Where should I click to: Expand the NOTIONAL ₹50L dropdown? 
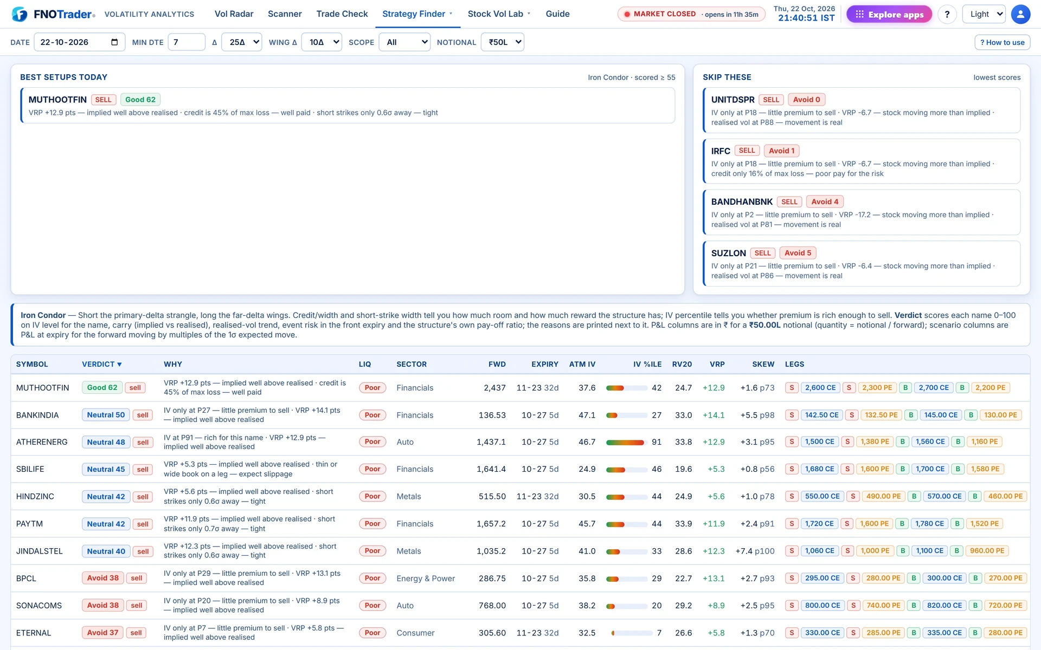503,42
